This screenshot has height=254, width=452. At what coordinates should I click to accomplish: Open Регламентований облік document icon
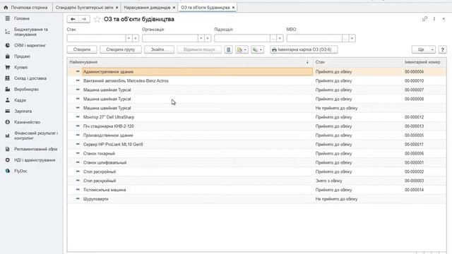coord(8,149)
